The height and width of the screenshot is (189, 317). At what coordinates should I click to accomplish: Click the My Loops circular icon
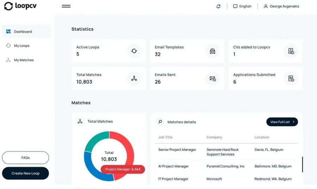[x=8, y=46]
